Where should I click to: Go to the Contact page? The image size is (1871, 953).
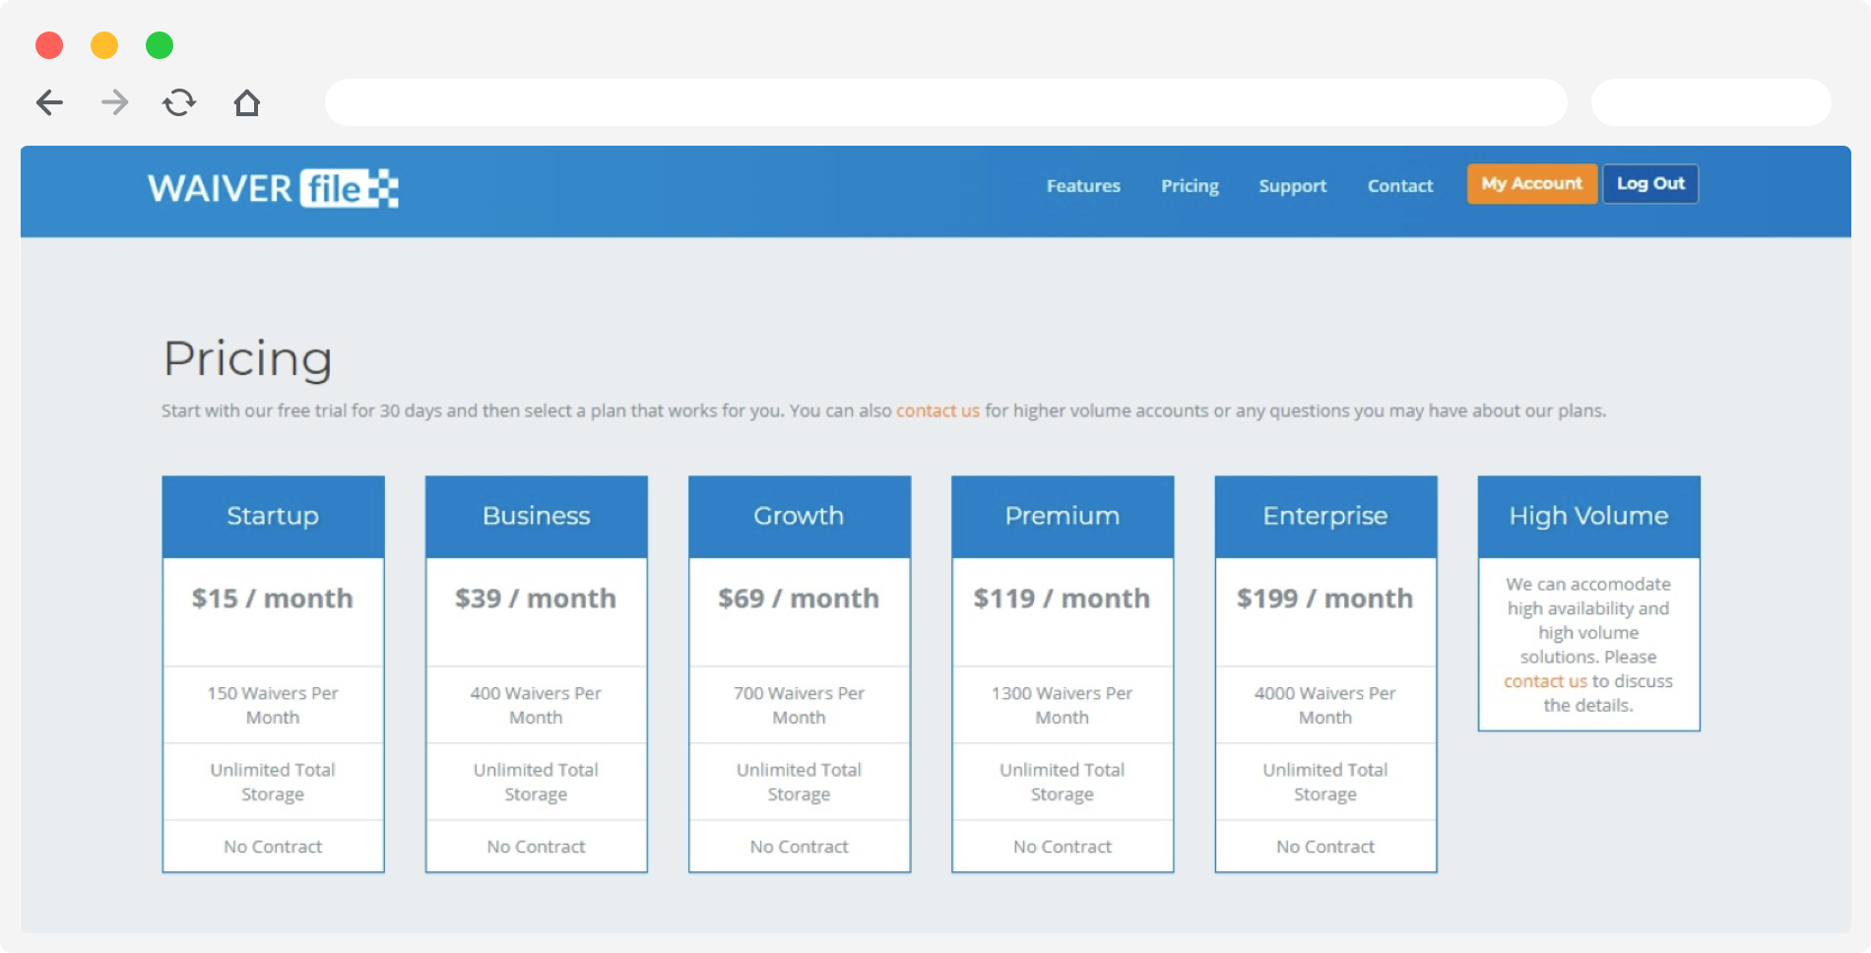1399,186
